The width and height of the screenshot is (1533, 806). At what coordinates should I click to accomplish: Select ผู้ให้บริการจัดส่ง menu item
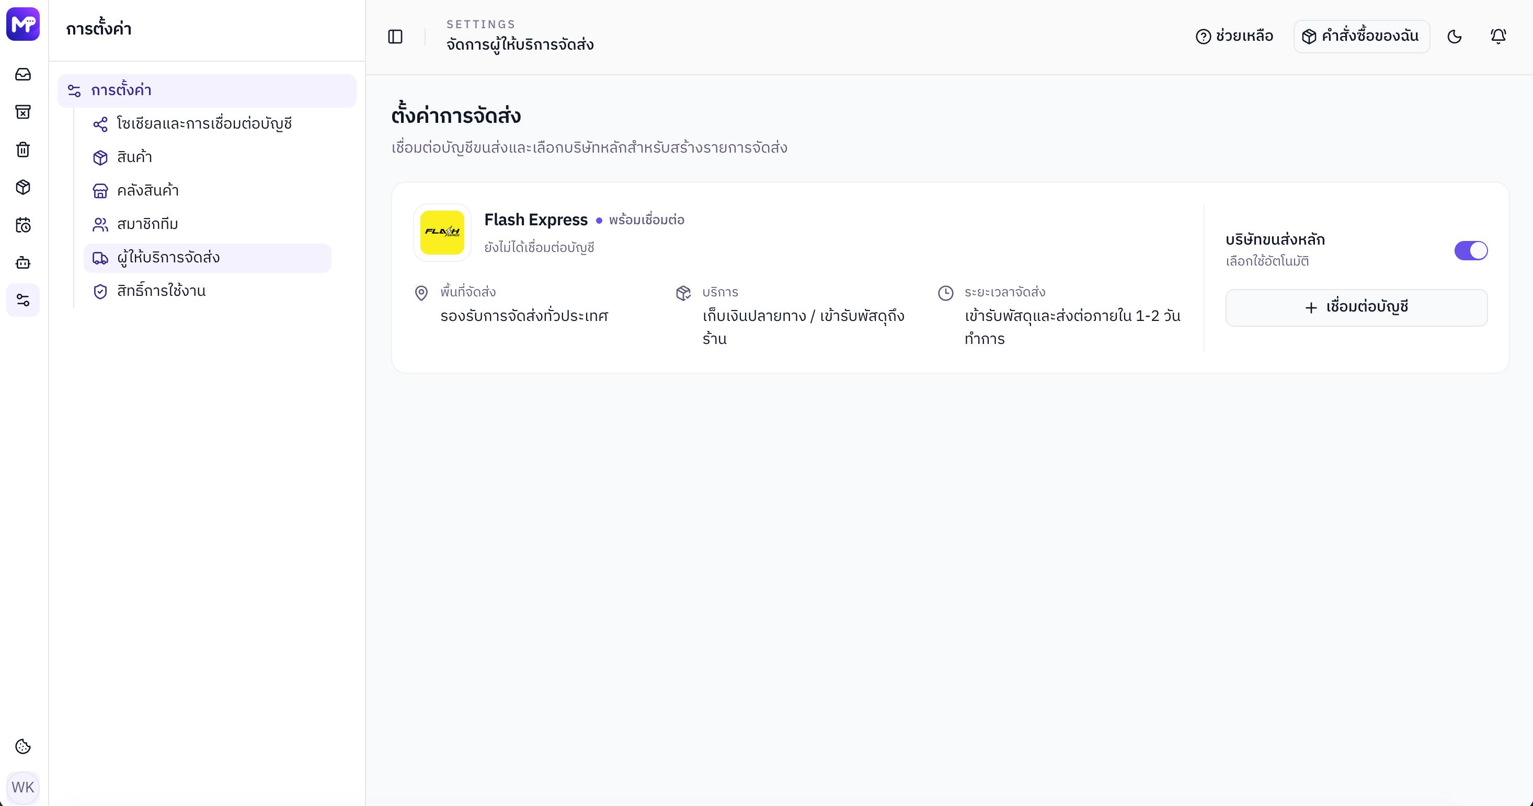pos(207,258)
